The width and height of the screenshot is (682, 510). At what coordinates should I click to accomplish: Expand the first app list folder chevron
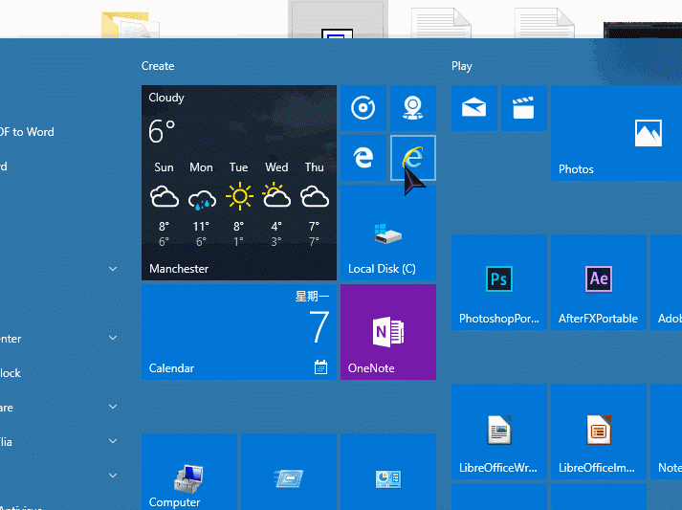[x=113, y=269]
